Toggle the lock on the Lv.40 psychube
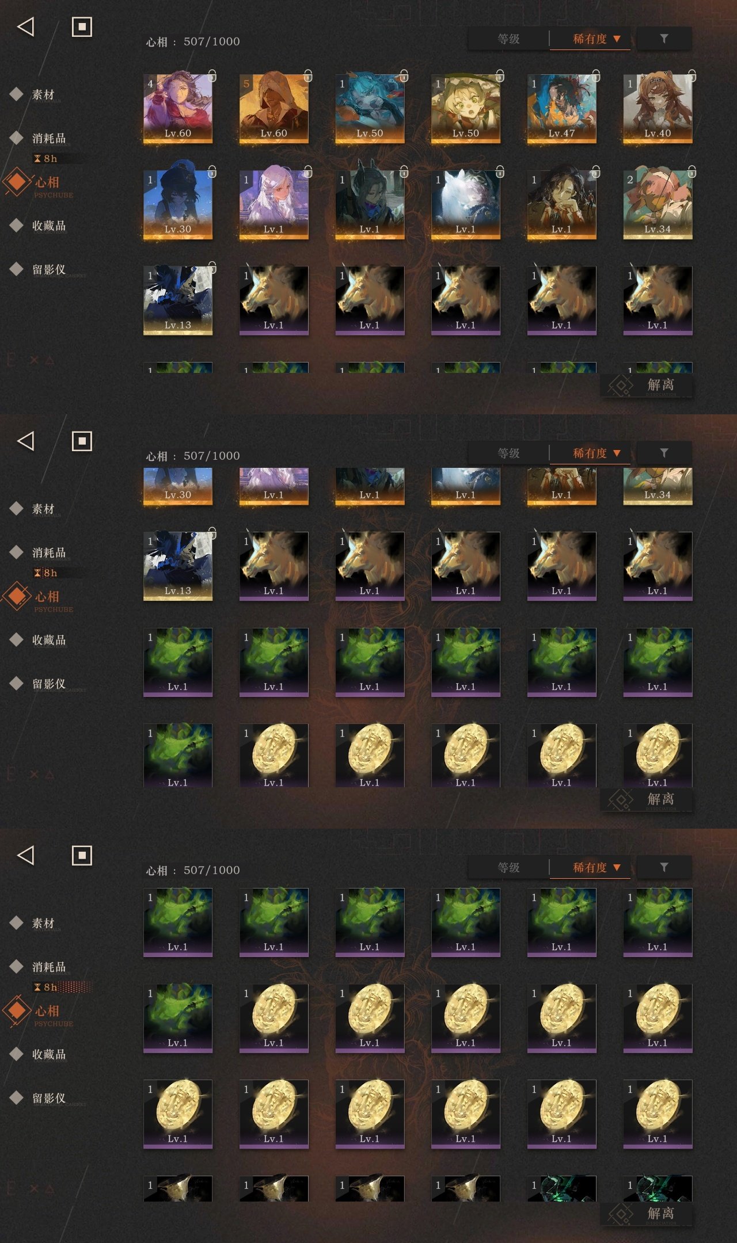 pos(692,75)
